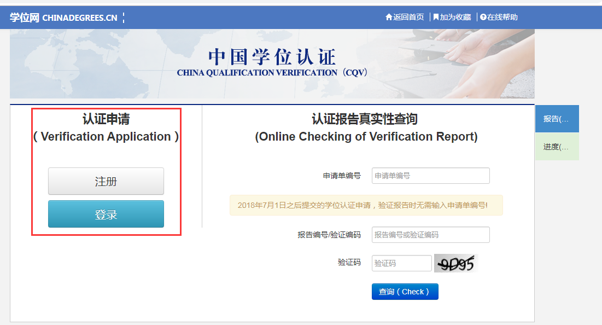Click the home icon beside 返回首页

[x=389, y=17]
